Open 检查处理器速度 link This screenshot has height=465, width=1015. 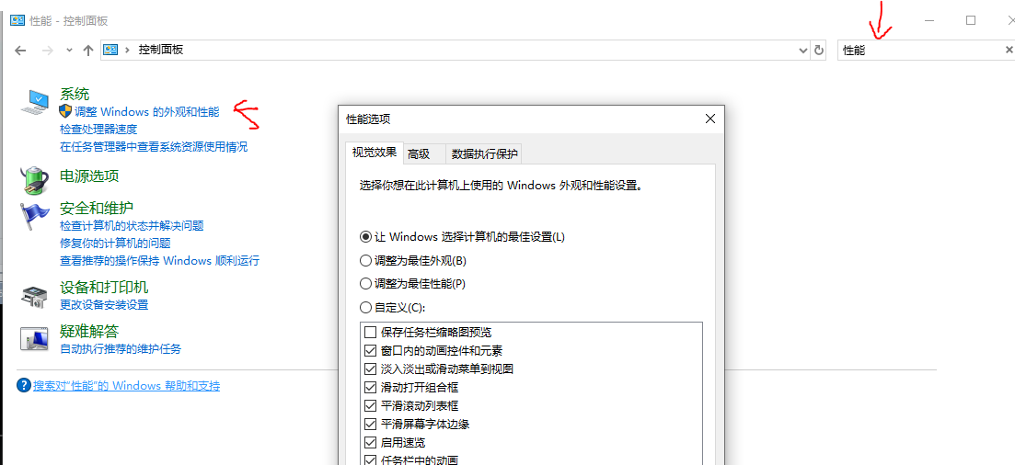[98, 130]
